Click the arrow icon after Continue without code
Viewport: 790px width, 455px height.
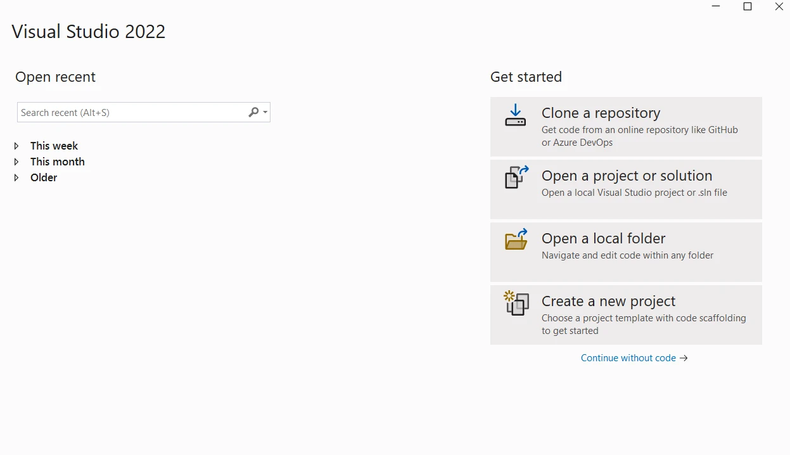[x=684, y=358]
